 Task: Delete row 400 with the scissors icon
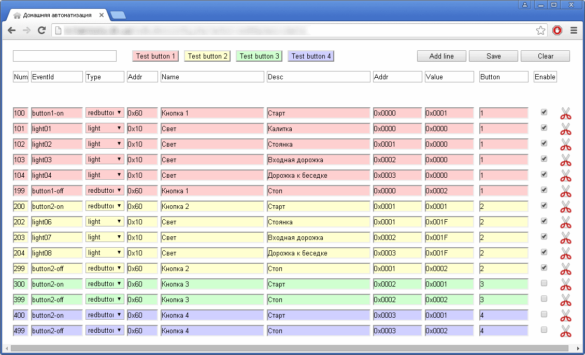[566, 316]
